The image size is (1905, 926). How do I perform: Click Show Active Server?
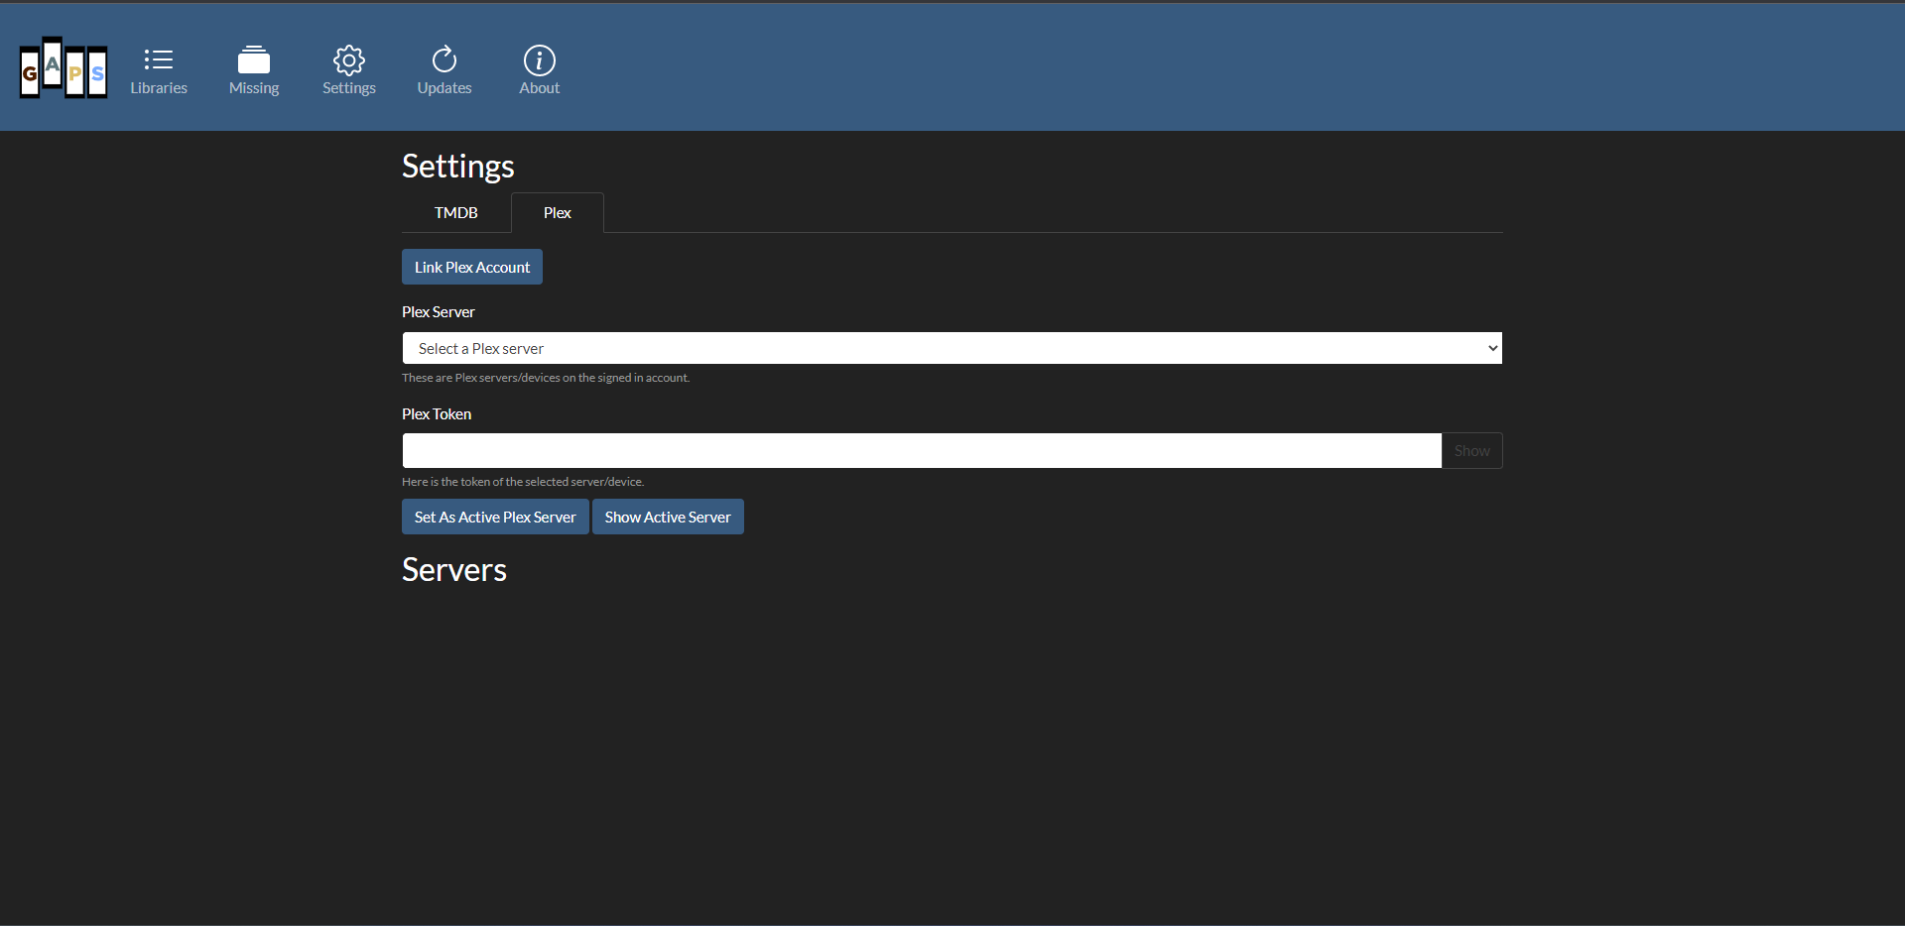click(667, 516)
